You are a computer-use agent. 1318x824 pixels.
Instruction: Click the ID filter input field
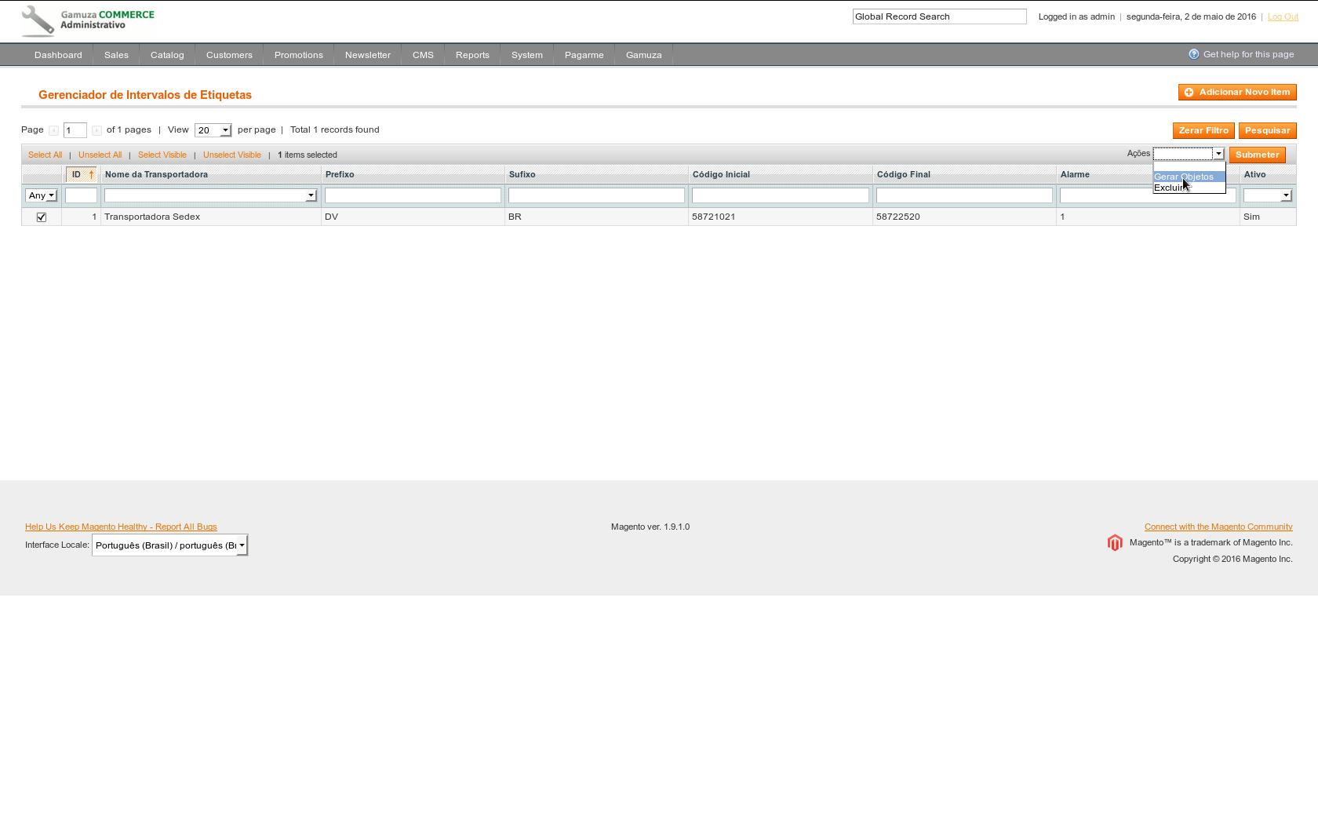[x=82, y=195]
